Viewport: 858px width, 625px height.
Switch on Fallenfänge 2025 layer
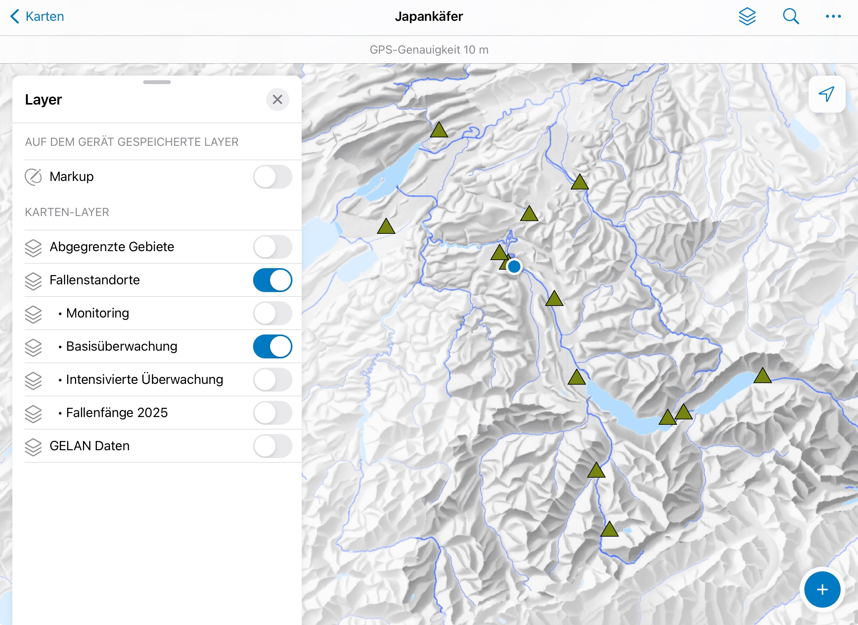(x=272, y=413)
